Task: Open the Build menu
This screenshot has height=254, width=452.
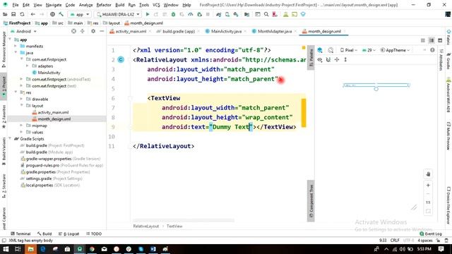Action: (119, 5)
